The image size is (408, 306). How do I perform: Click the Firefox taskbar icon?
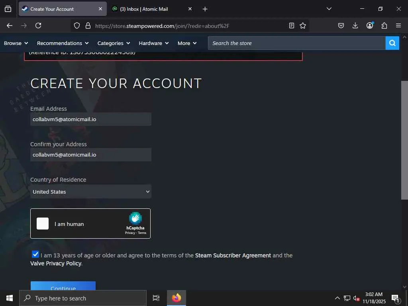coord(177,298)
